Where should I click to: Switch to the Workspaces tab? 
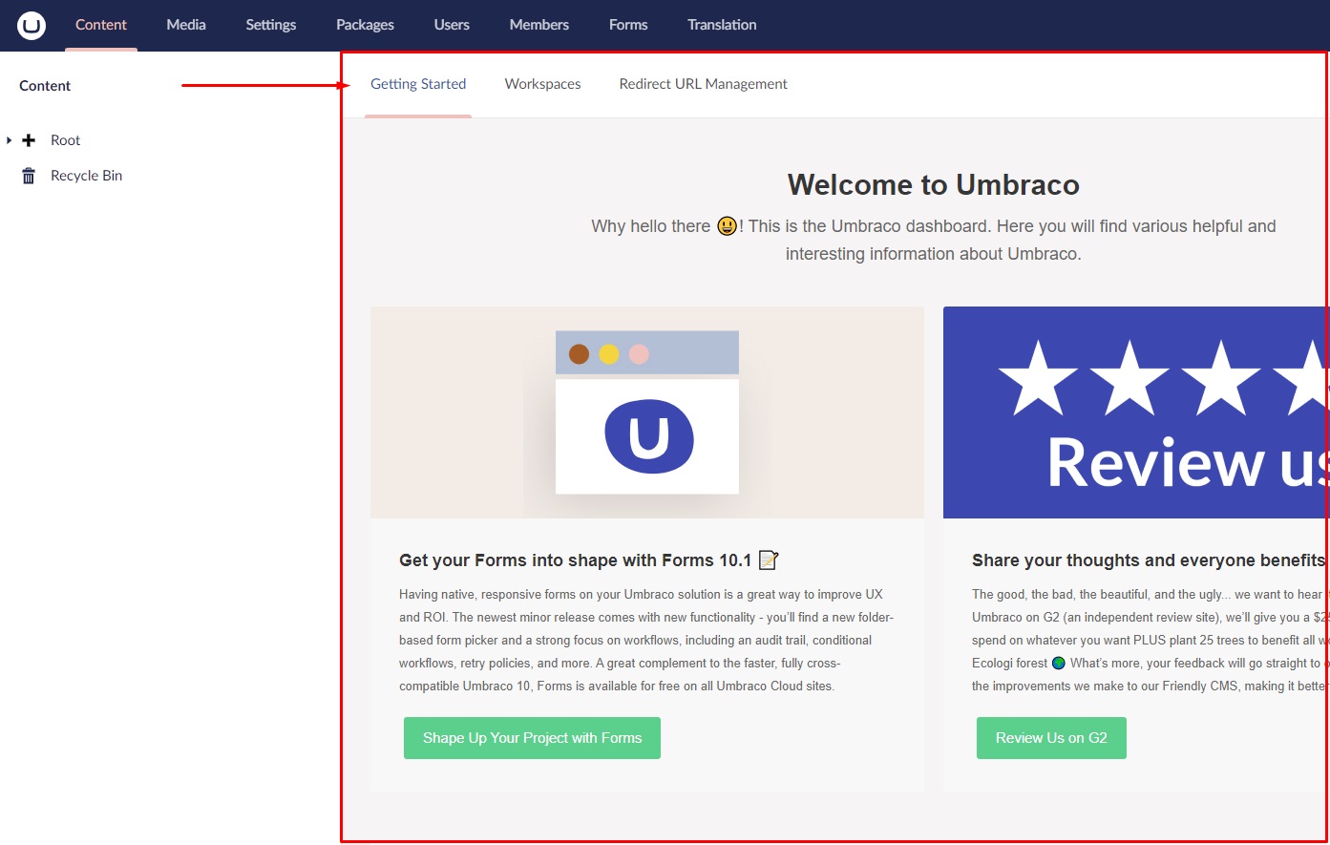tap(542, 84)
